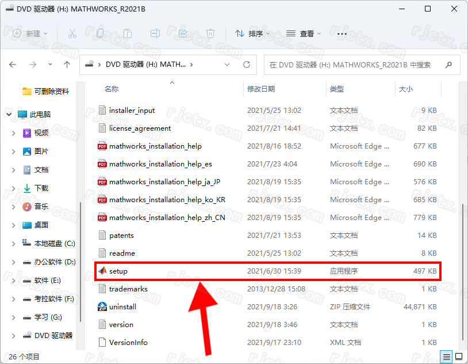This screenshot has width=468, height=364.
Task: Open the 新建 new item button
Action: point(30,33)
